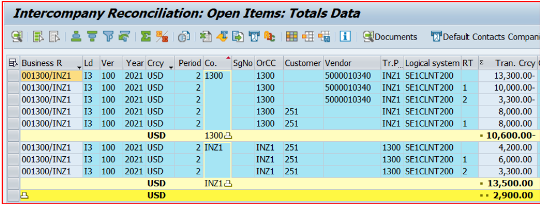Sort the table in descending order
This screenshot has height=204, width=540.
tap(92, 36)
